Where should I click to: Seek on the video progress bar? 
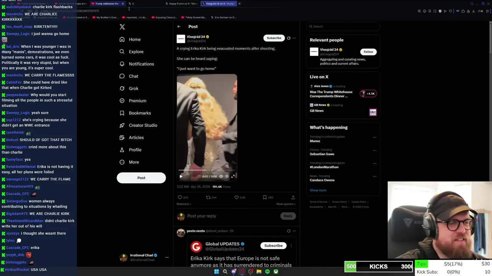[x=207, y=170]
